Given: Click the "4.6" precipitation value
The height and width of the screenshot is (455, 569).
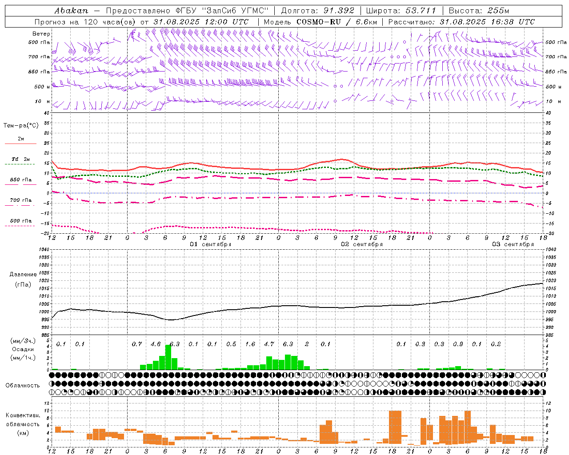Looking at the screenshot, I should click(156, 344).
